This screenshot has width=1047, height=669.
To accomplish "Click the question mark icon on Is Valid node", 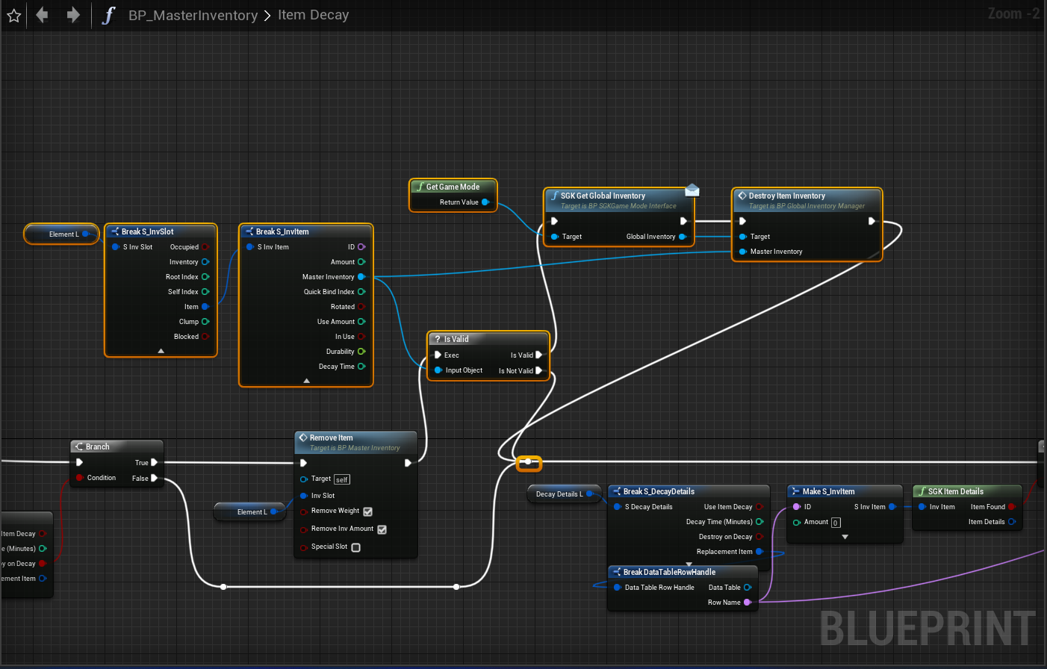I will tap(438, 339).
